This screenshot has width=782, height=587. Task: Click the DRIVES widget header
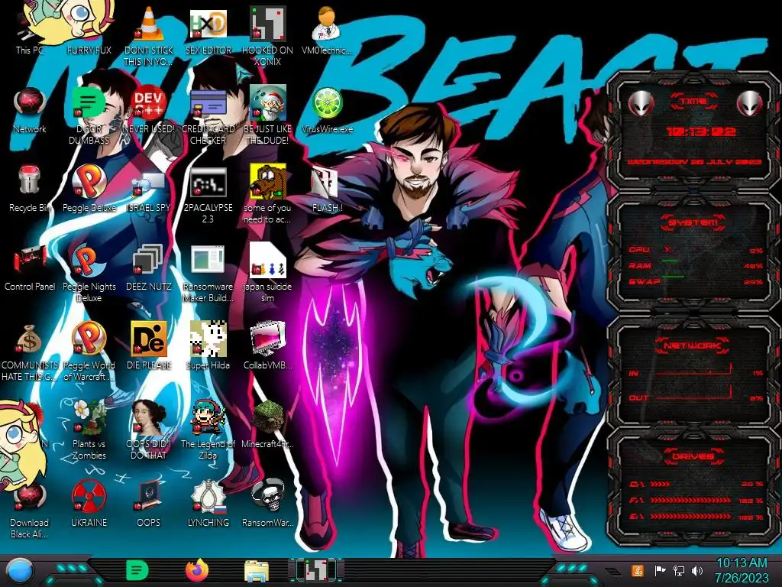click(x=693, y=456)
